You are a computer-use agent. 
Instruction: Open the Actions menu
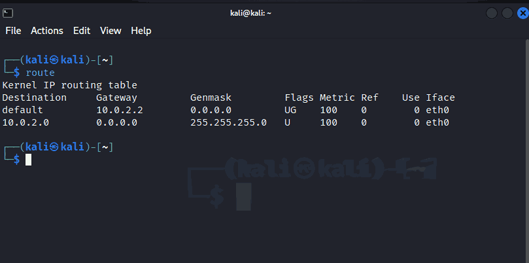pyautogui.click(x=47, y=31)
